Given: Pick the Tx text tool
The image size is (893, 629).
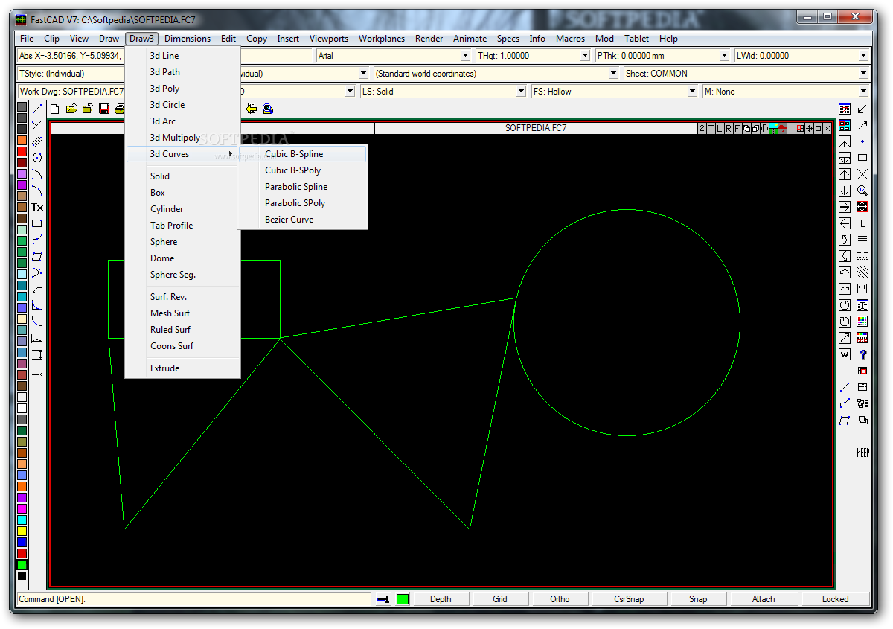Looking at the screenshot, I should tap(37, 207).
